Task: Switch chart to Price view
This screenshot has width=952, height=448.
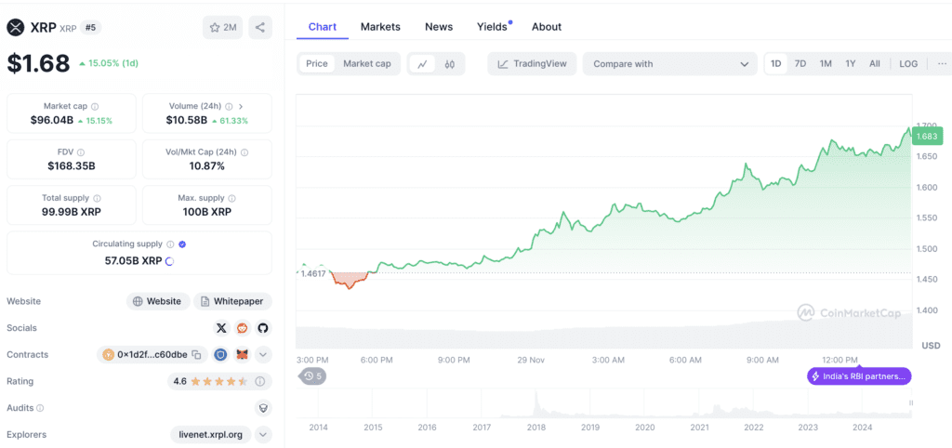Action: [316, 63]
